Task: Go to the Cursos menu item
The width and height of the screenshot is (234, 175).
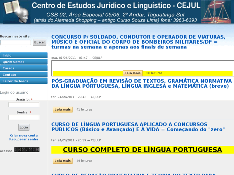Action: 24,68
